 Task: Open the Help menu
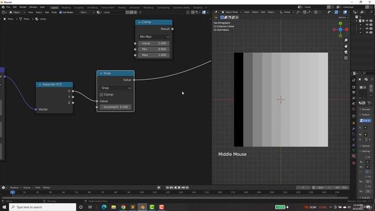coord(42,7)
